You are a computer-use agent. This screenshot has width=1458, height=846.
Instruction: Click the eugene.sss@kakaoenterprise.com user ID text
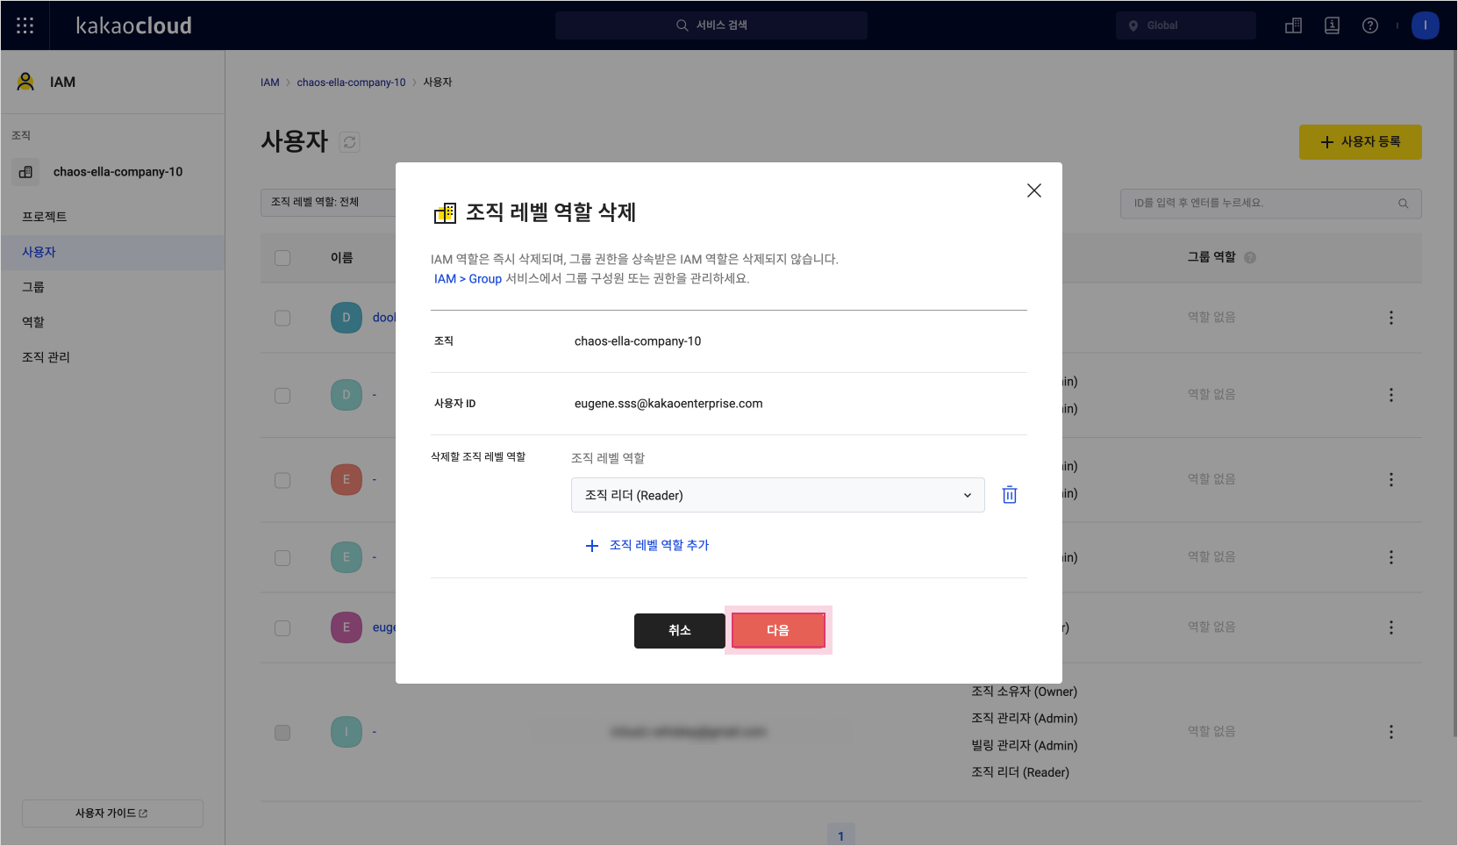pos(668,404)
